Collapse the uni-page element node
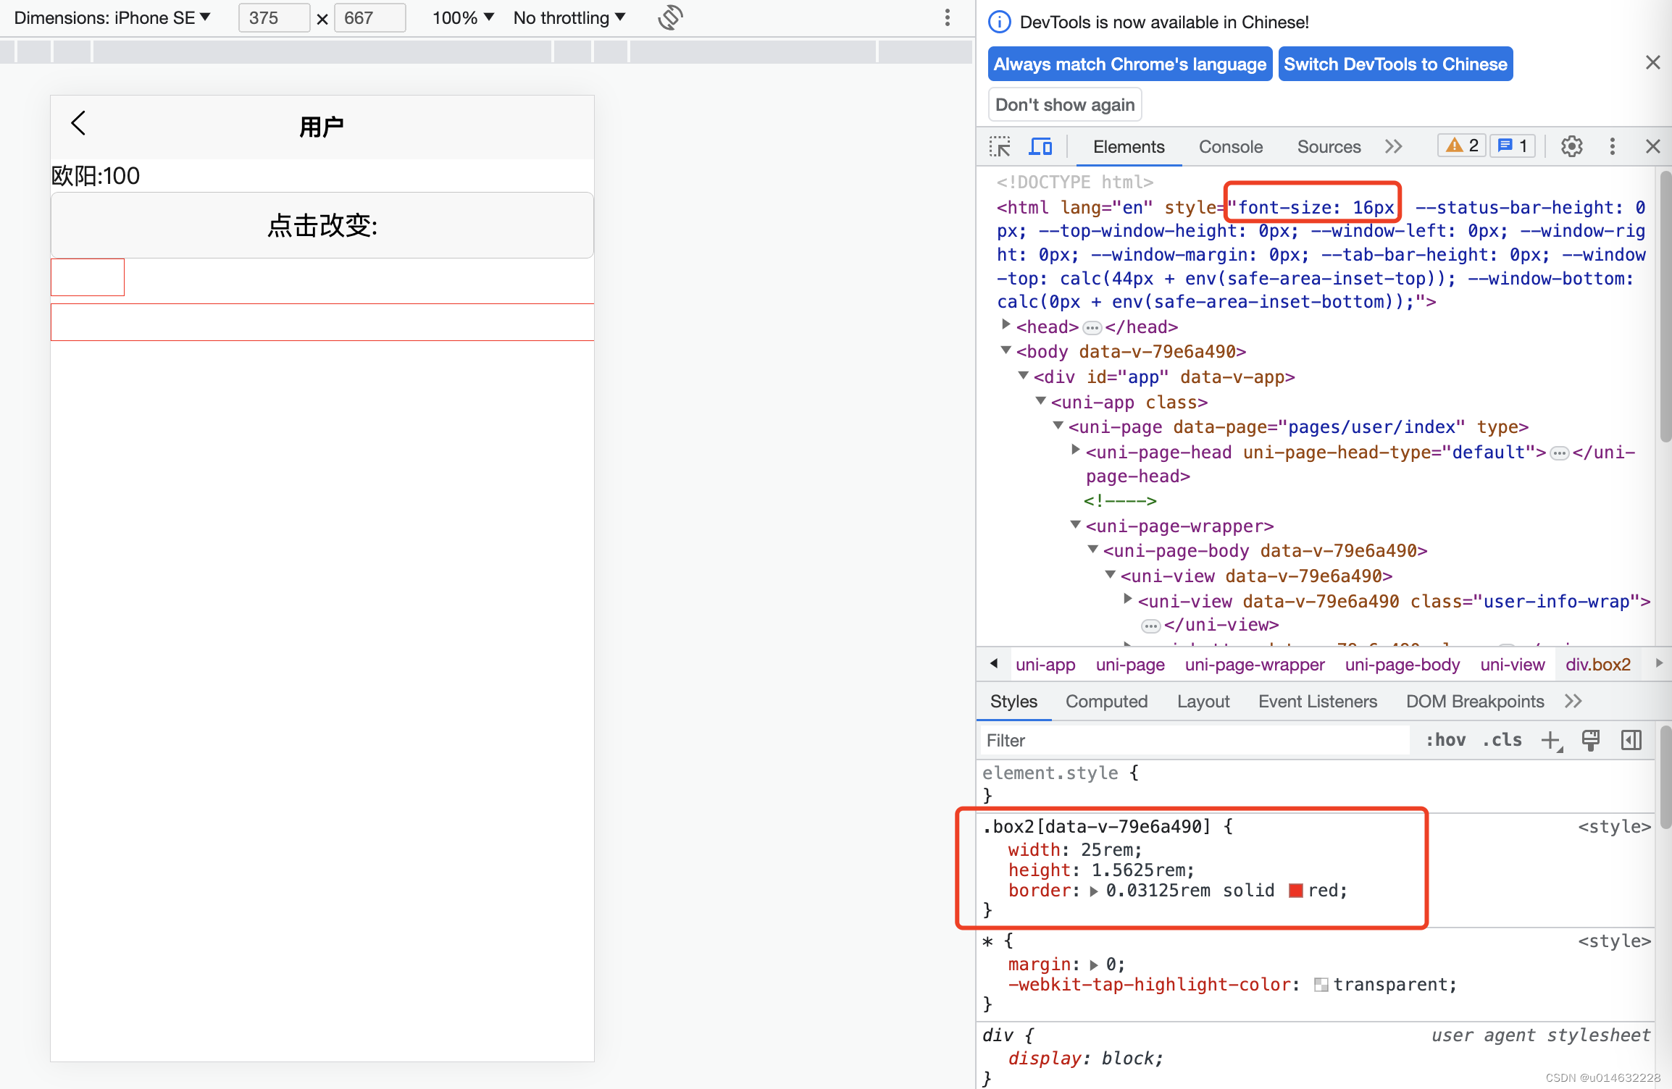The height and width of the screenshot is (1089, 1672). (1058, 426)
